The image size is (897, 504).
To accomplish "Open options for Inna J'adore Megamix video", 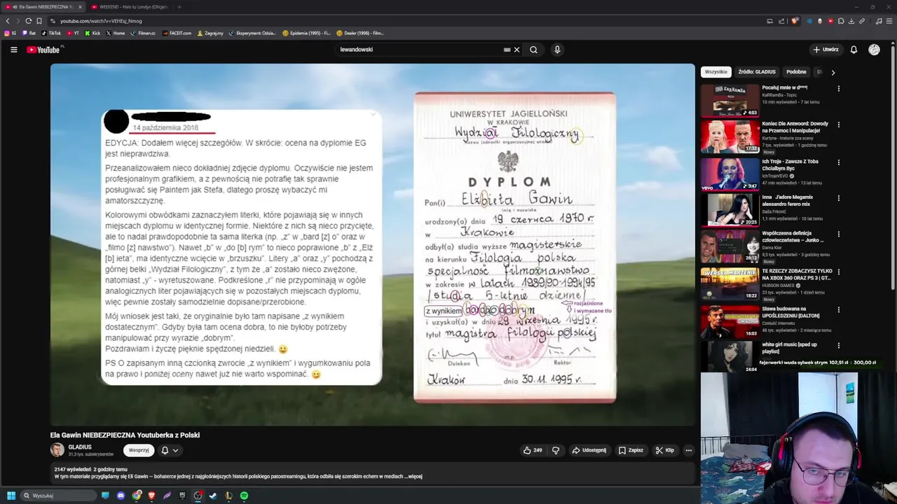I will pyautogui.click(x=838, y=199).
